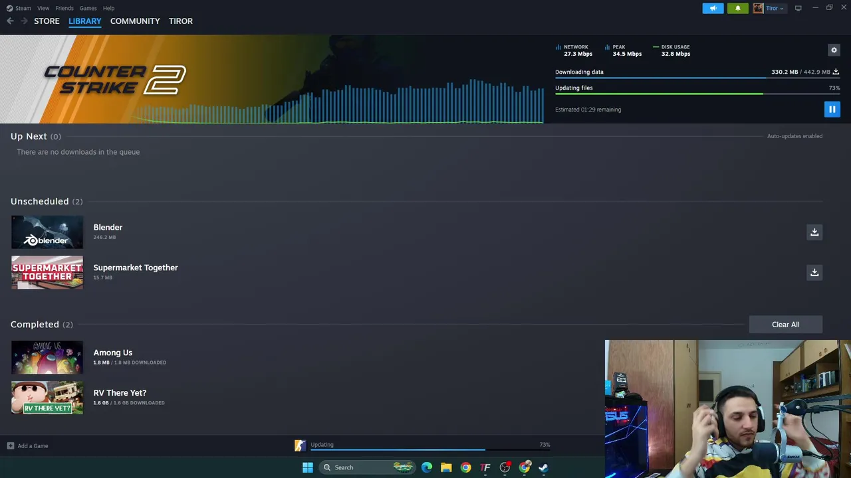
Task: Open Blender game title
Action: [108, 227]
